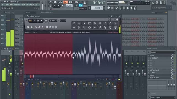Open the playlist view icon
177x99 pixels.
point(109,8)
